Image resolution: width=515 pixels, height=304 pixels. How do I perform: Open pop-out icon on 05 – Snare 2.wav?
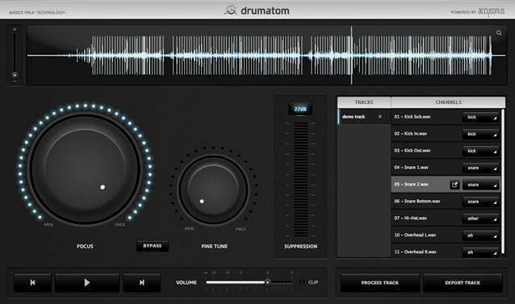tap(454, 185)
